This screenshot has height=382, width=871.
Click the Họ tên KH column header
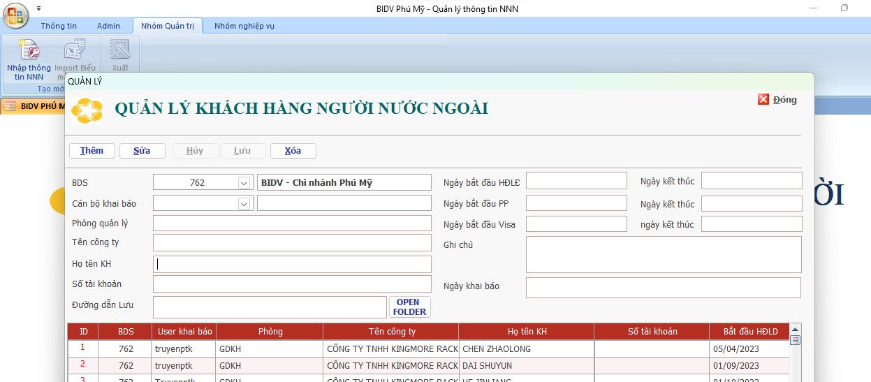(x=527, y=331)
